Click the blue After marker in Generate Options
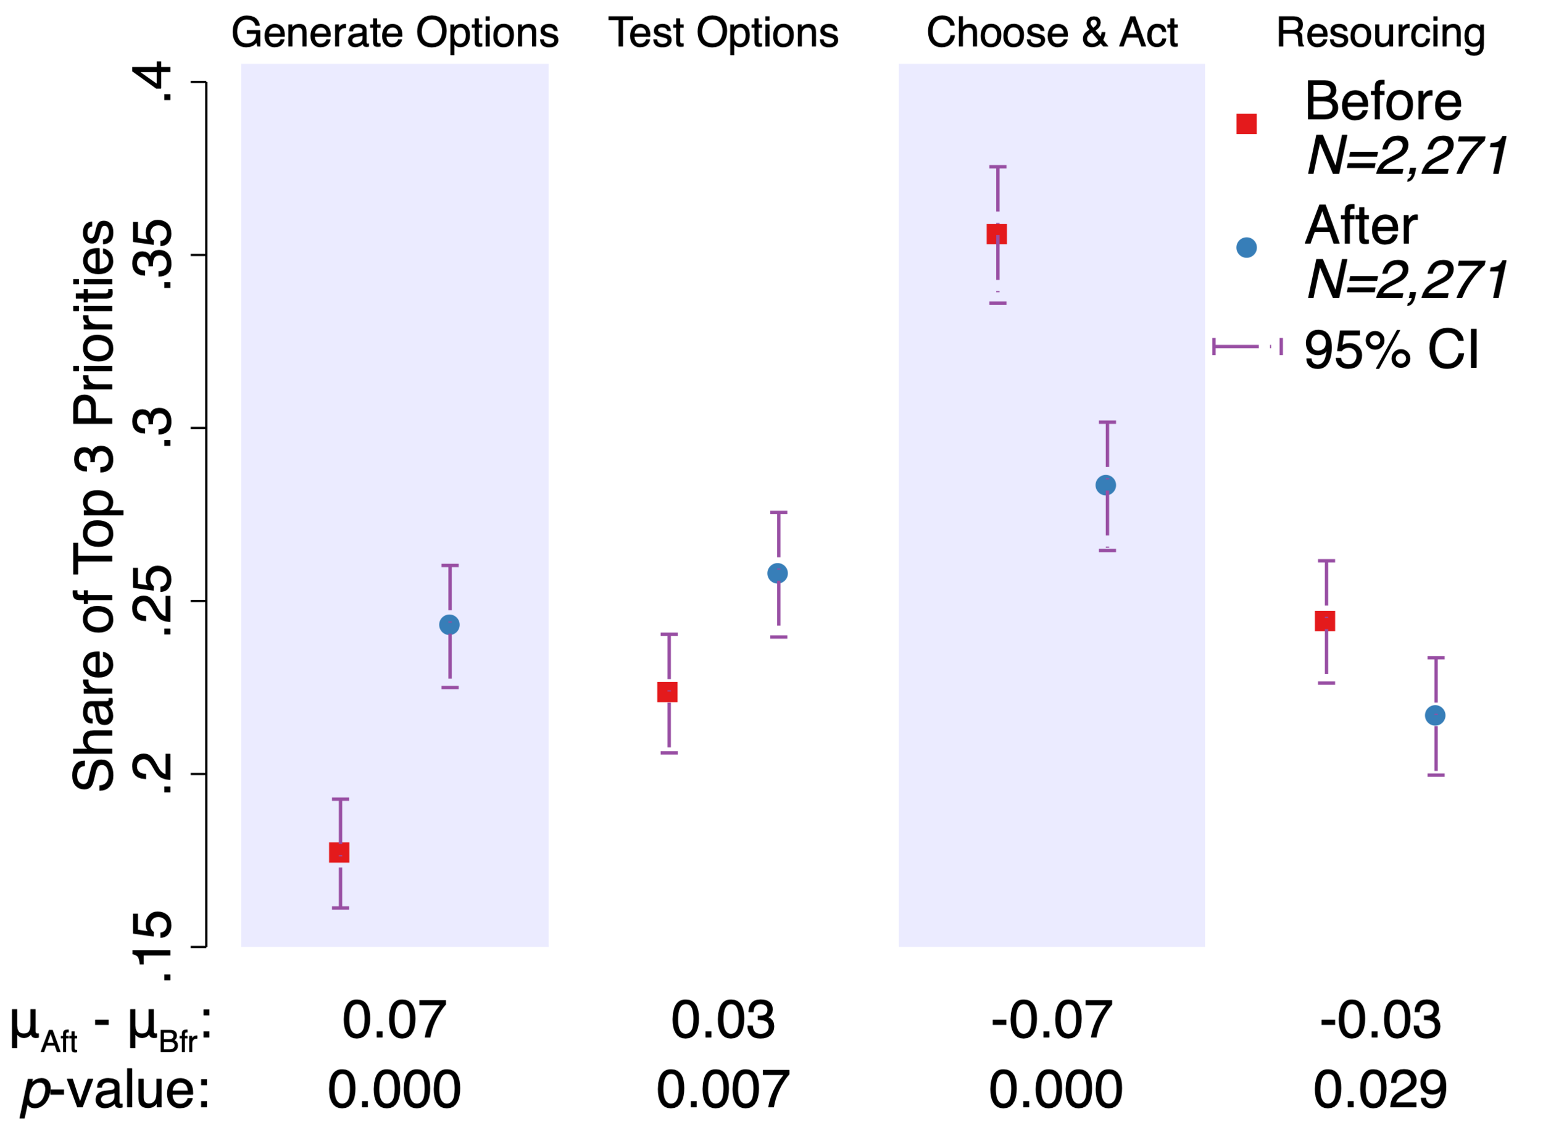Viewport: 1543px width, 1122px height. (449, 625)
